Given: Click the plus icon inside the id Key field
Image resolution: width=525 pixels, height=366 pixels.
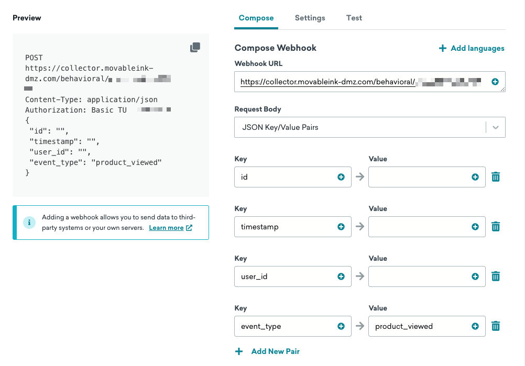Looking at the screenshot, I should pyautogui.click(x=342, y=176).
